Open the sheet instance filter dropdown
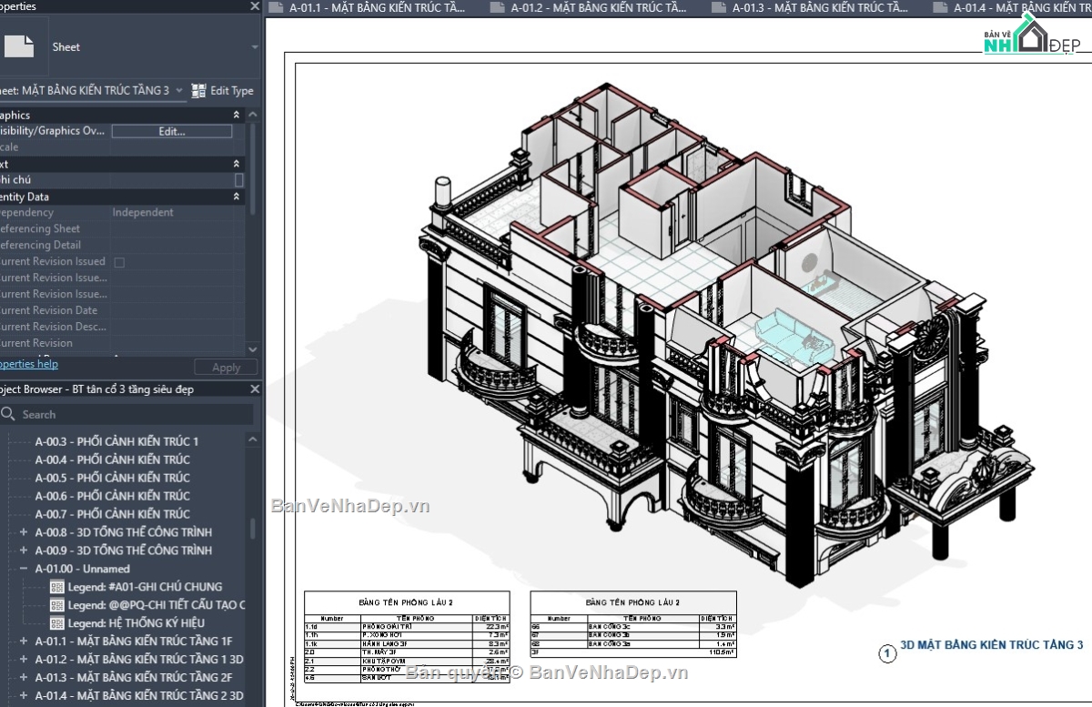The width and height of the screenshot is (1092, 707). (179, 90)
